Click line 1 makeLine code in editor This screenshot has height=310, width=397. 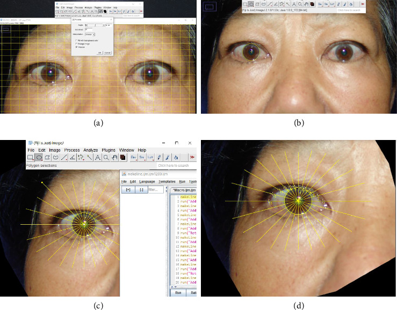(x=188, y=197)
